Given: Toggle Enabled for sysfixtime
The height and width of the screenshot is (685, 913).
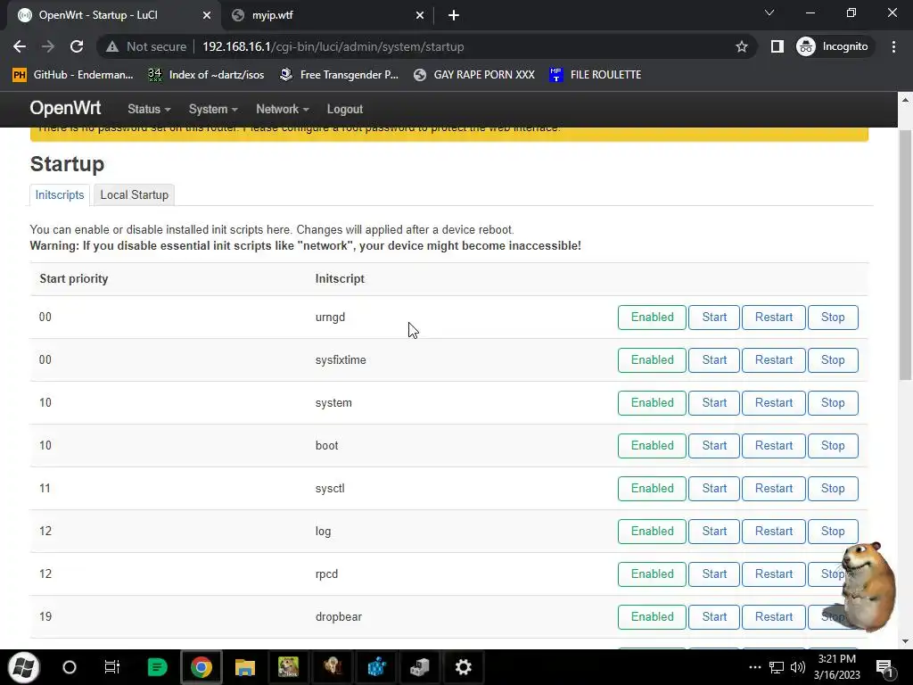Looking at the screenshot, I should pos(652,360).
